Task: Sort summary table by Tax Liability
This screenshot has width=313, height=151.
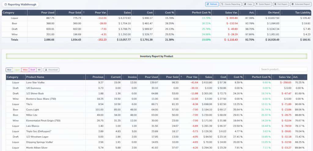Action: tap(296, 12)
